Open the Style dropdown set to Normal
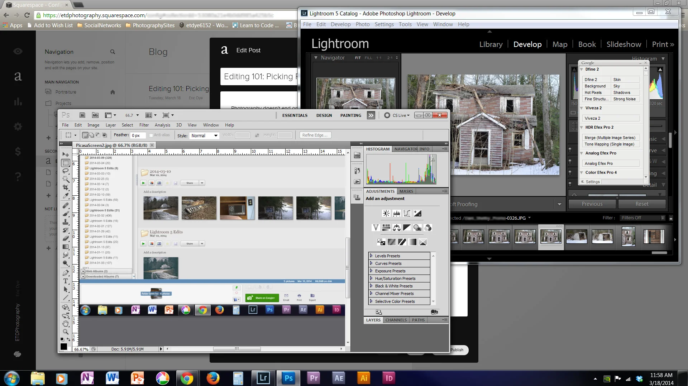The height and width of the screenshot is (386, 688). point(204,135)
